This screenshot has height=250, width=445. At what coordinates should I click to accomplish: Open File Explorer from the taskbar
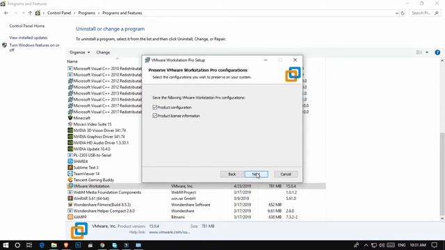pos(54,245)
